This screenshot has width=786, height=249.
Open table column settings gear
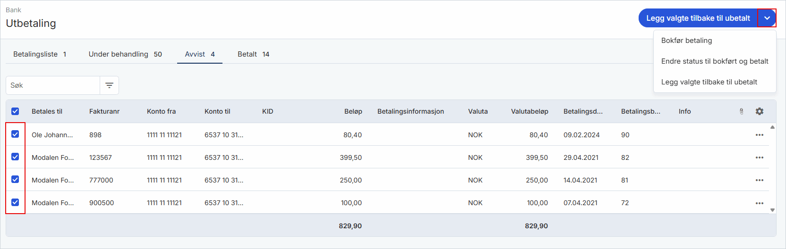pyautogui.click(x=760, y=111)
